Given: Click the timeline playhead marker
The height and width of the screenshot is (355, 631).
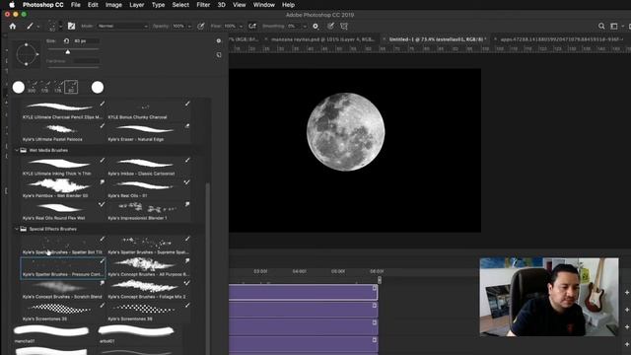Looking at the screenshot, I should (379, 279).
